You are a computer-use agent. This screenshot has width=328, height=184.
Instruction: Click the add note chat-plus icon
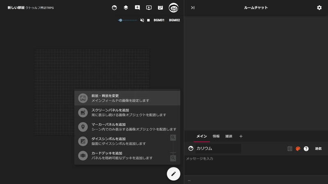coord(137,8)
